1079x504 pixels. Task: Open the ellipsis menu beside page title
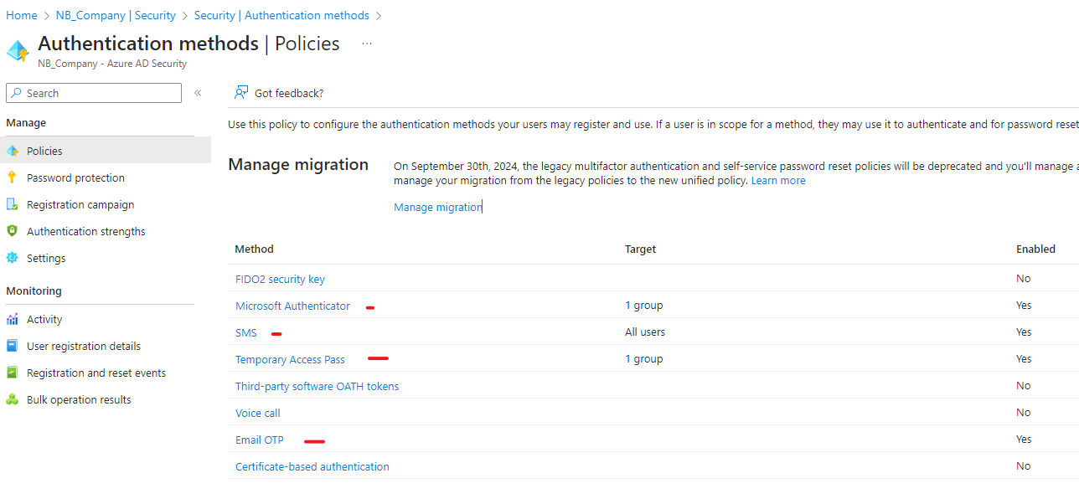coord(366,44)
